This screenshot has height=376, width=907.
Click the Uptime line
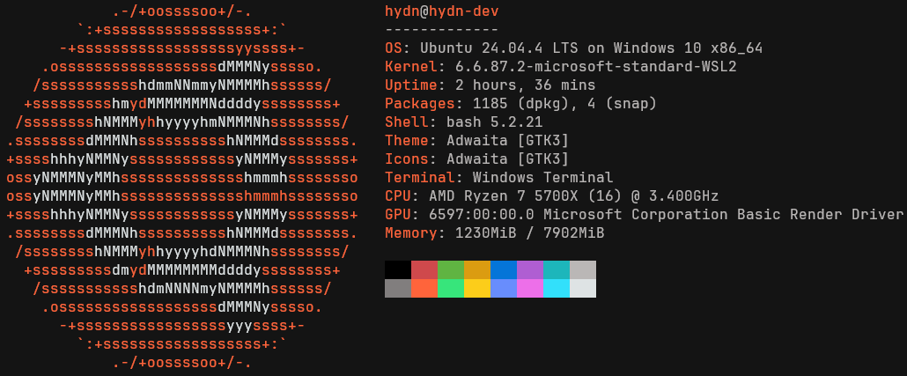click(490, 85)
